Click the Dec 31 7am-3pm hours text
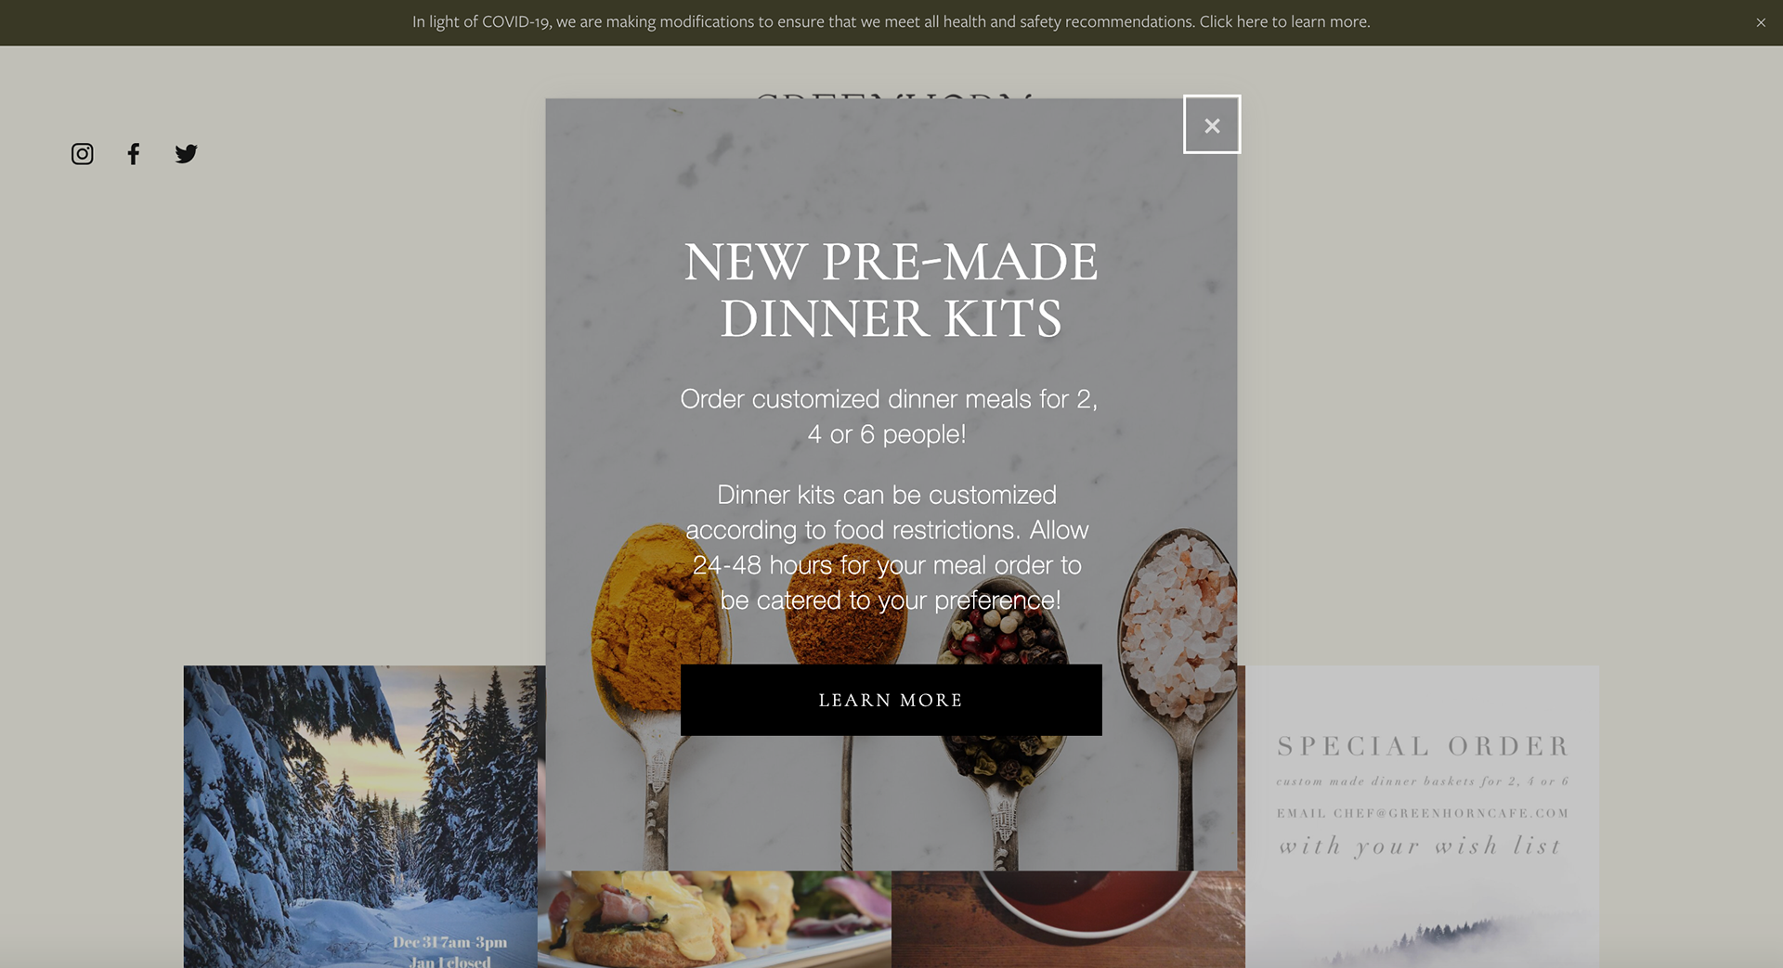This screenshot has height=968, width=1783. click(449, 942)
